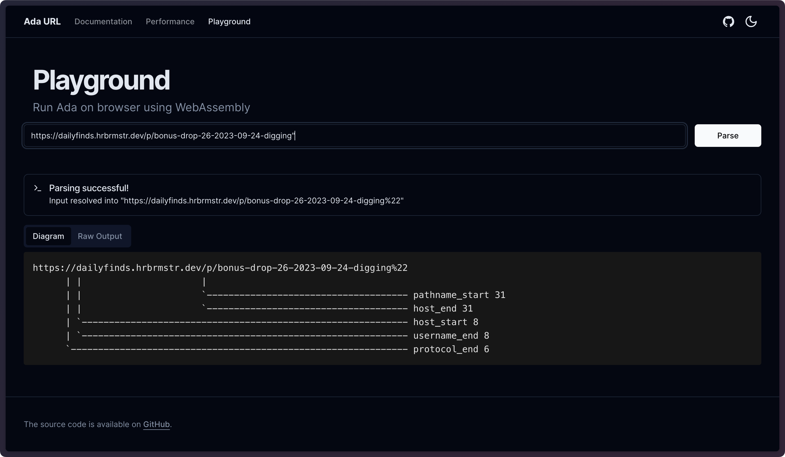Image resolution: width=785 pixels, height=457 pixels.
Task: Select the Playground nav item
Action: point(229,21)
